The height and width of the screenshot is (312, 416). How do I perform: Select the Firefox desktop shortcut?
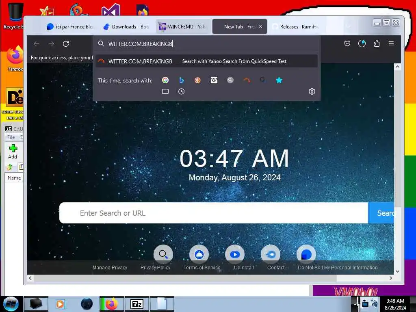(15, 59)
